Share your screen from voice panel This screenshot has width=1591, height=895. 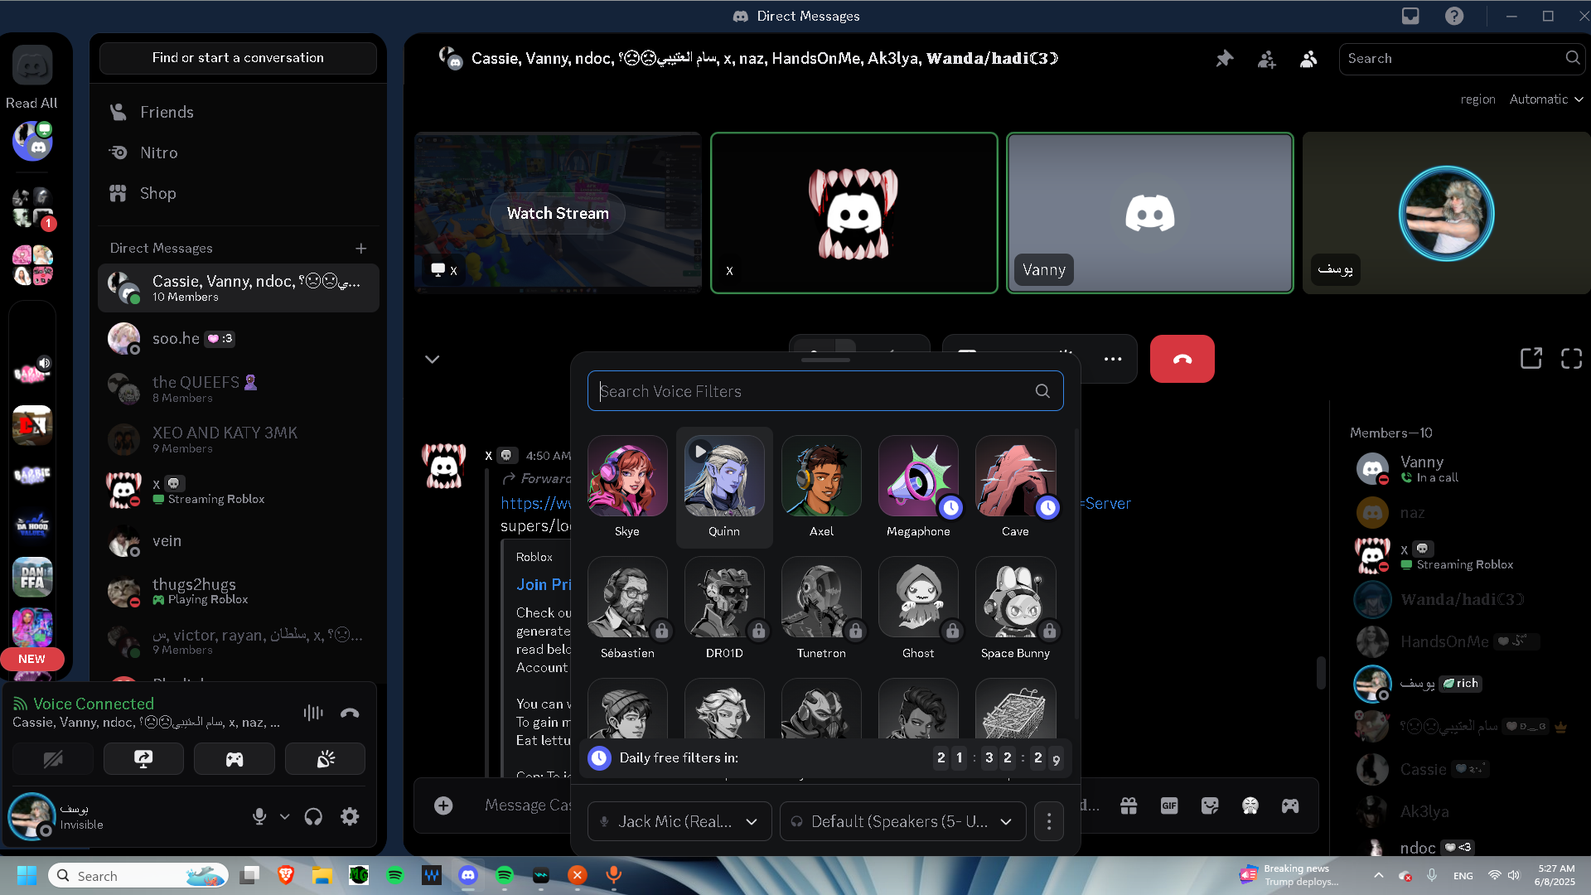143,759
